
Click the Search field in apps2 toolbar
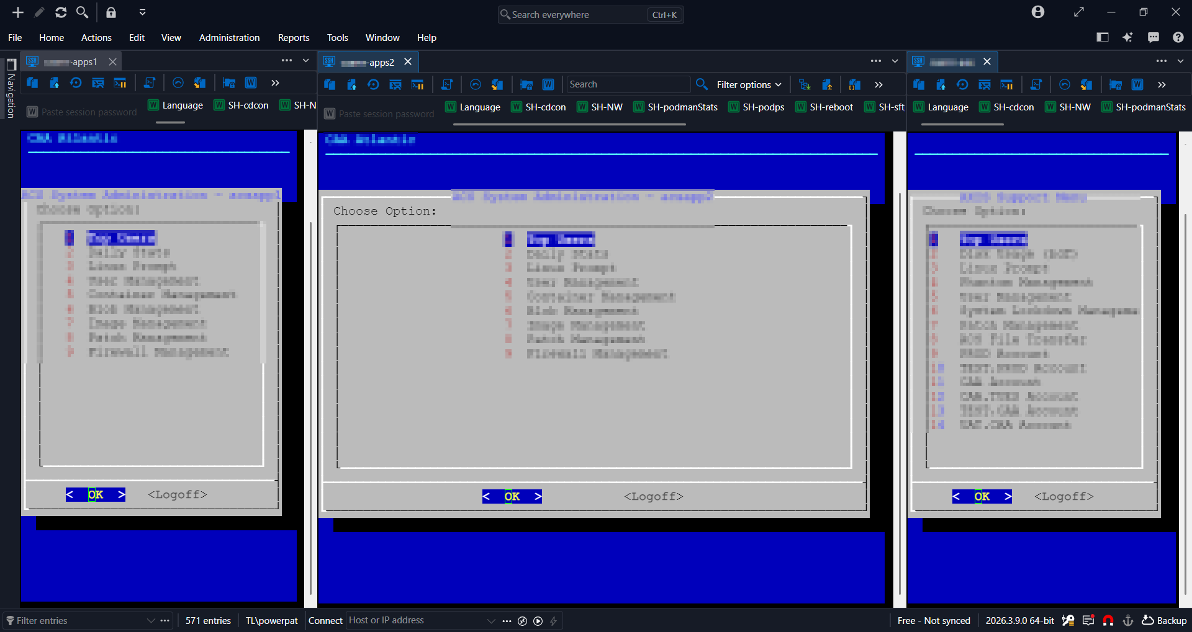pyautogui.click(x=628, y=84)
